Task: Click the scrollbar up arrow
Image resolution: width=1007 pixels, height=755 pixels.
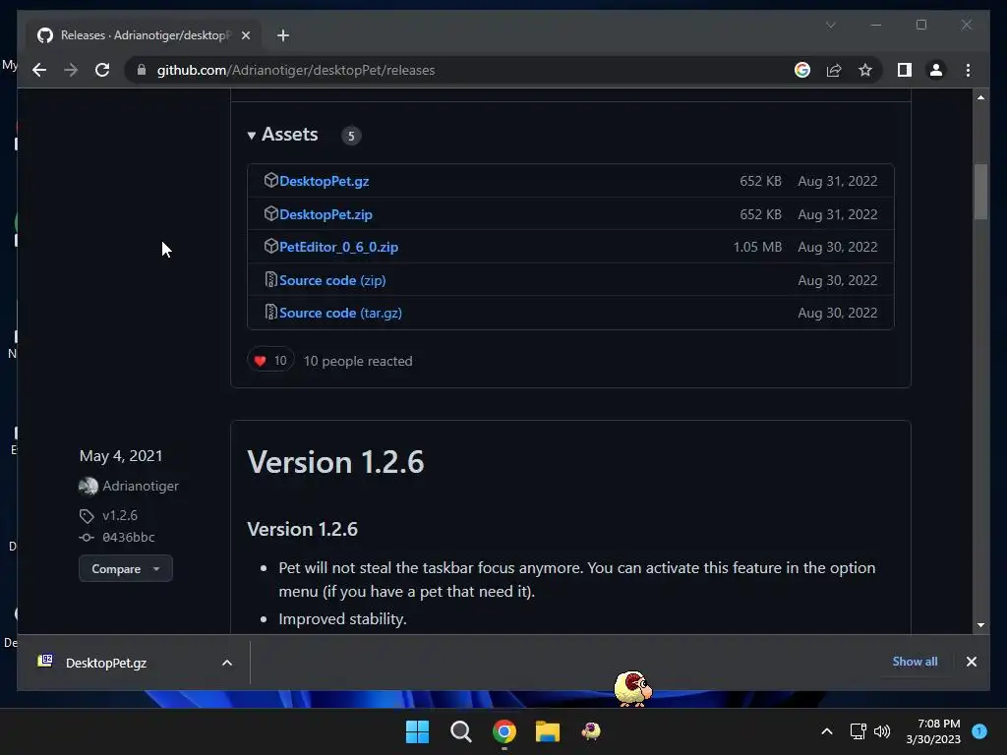Action: click(x=980, y=97)
